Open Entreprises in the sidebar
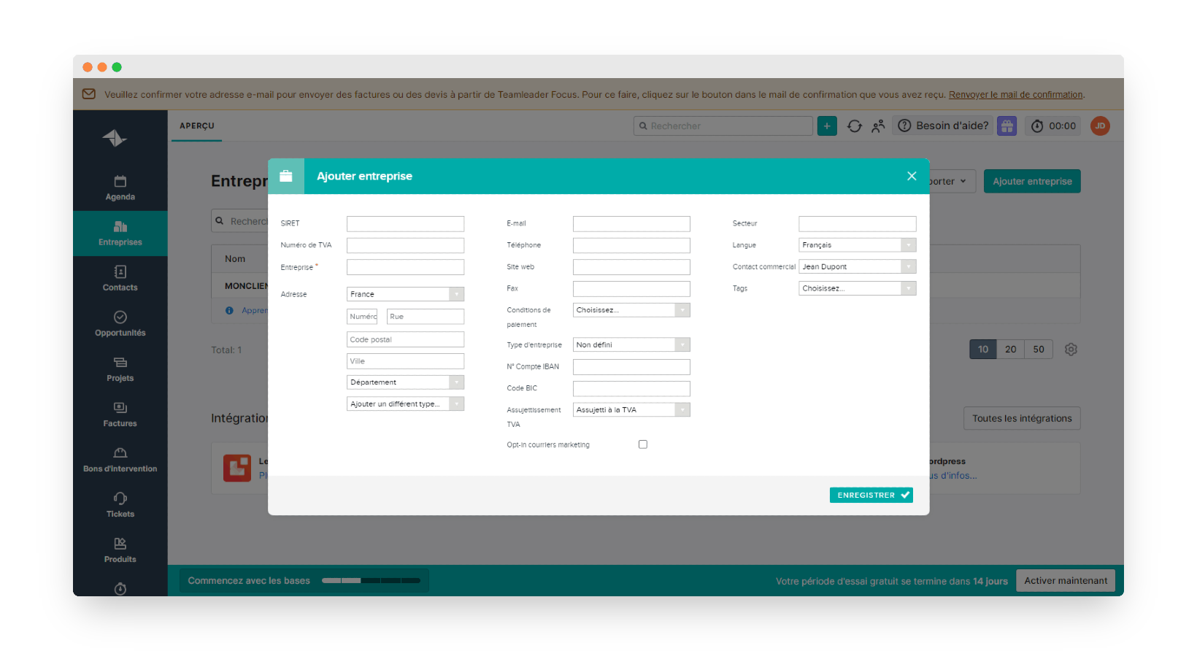Image resolution: width=1197 pixels, height=651 pixels. (x=120, y=234)
